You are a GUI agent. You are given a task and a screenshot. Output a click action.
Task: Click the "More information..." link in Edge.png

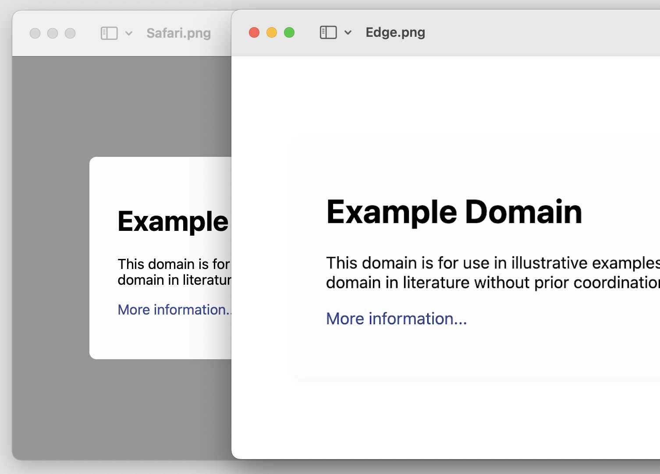pos(396,318)
